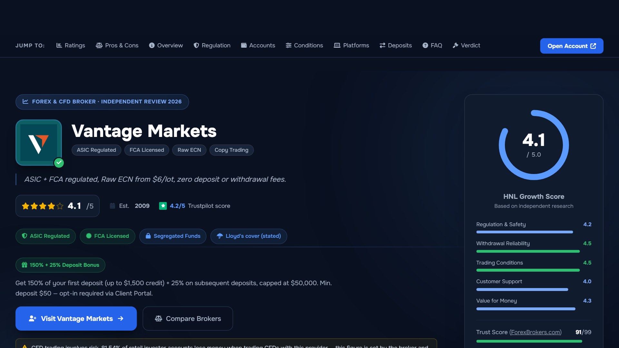Click the Trading Conditions score bar
619x348 pixels.
pos(534,270)
